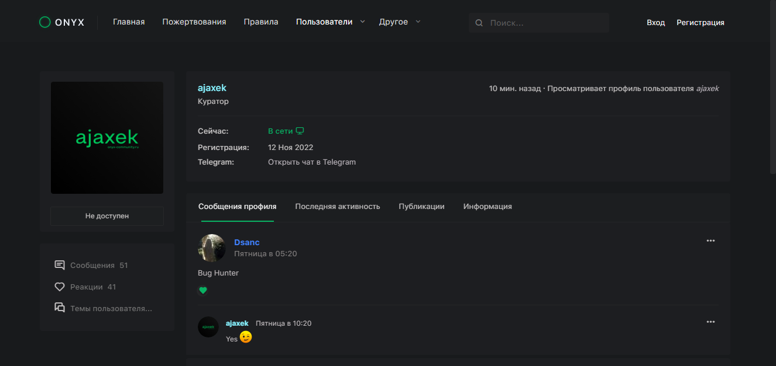
Task: Expand the Пользователи dropdown arrow
Action: (362, 22)
